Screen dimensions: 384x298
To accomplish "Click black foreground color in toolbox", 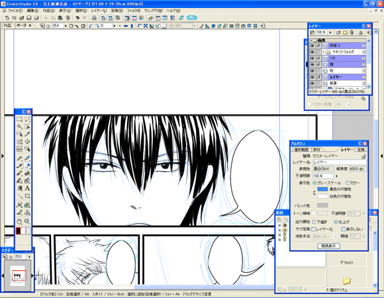I will [18, 231].
